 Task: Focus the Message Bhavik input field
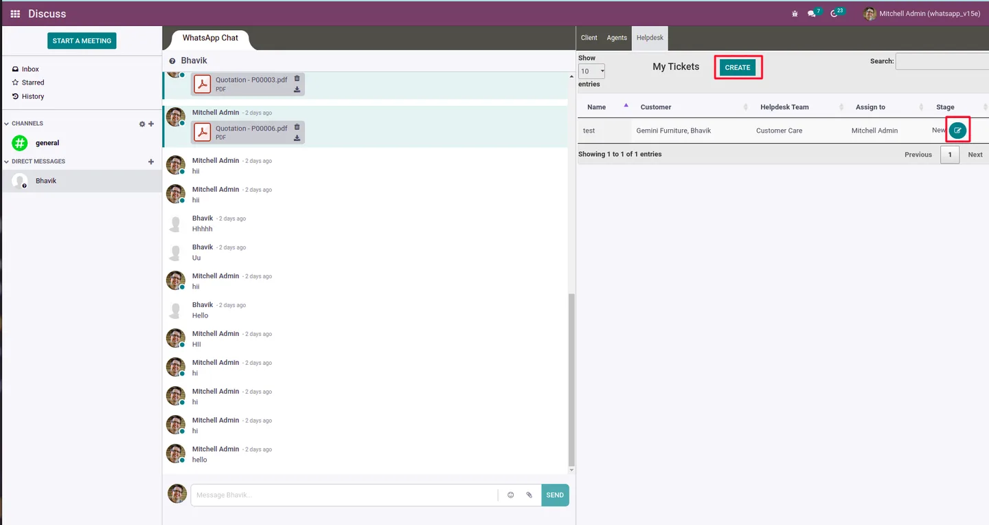tap(344, 495)
